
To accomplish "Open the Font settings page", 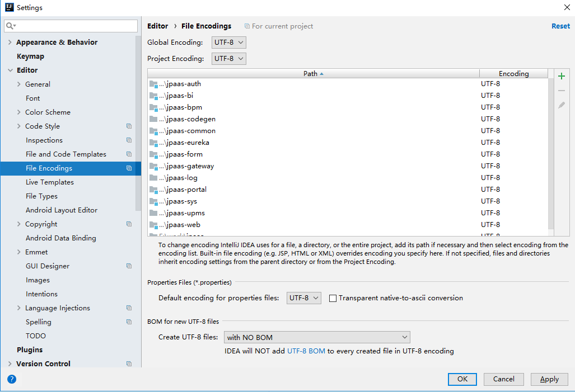I will (32, 98).
